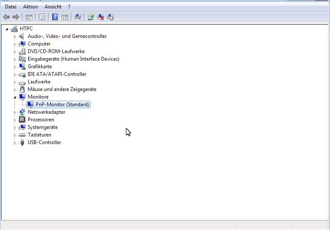Expand the USB-Controller category
Screen dimensions: 330x230
[15, 143]
